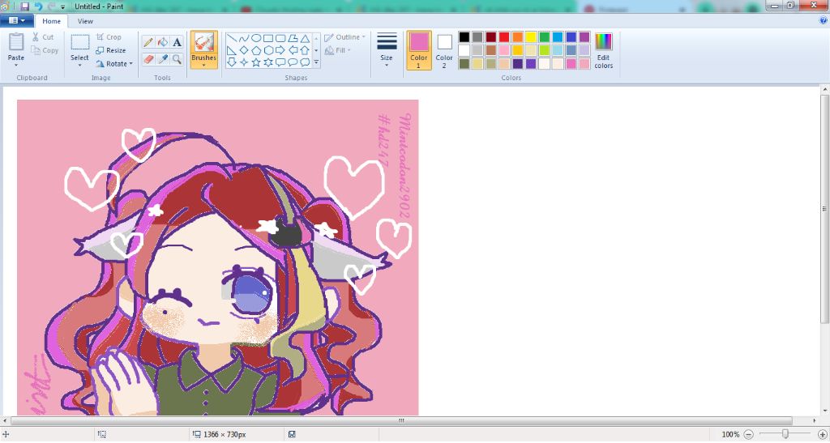Click the Select rectangle icon
Viewport: 830px width, 443px height.
(80, 42)
